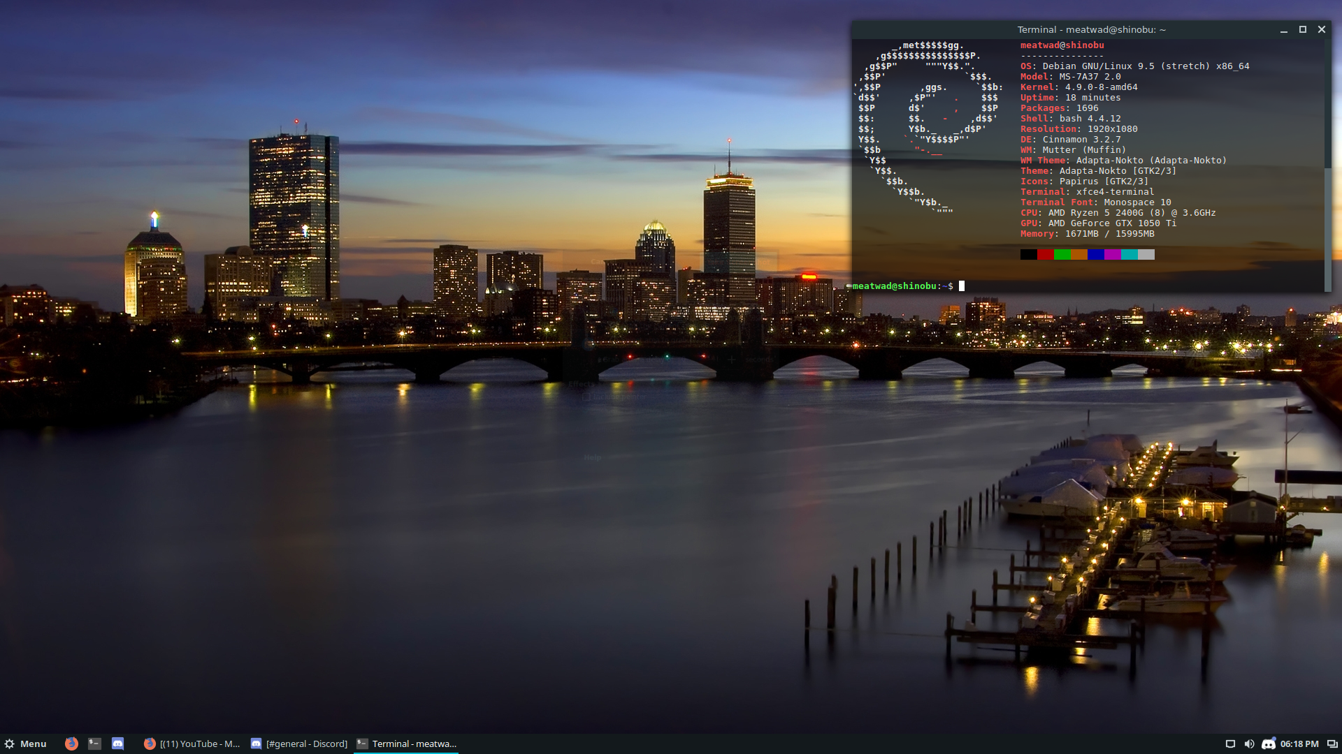Viewport: 1342px width, 754px height.
Task: Click the 'Kernel: 4.9.0-8-amd64' line
Action: (x=1078, y=87)
